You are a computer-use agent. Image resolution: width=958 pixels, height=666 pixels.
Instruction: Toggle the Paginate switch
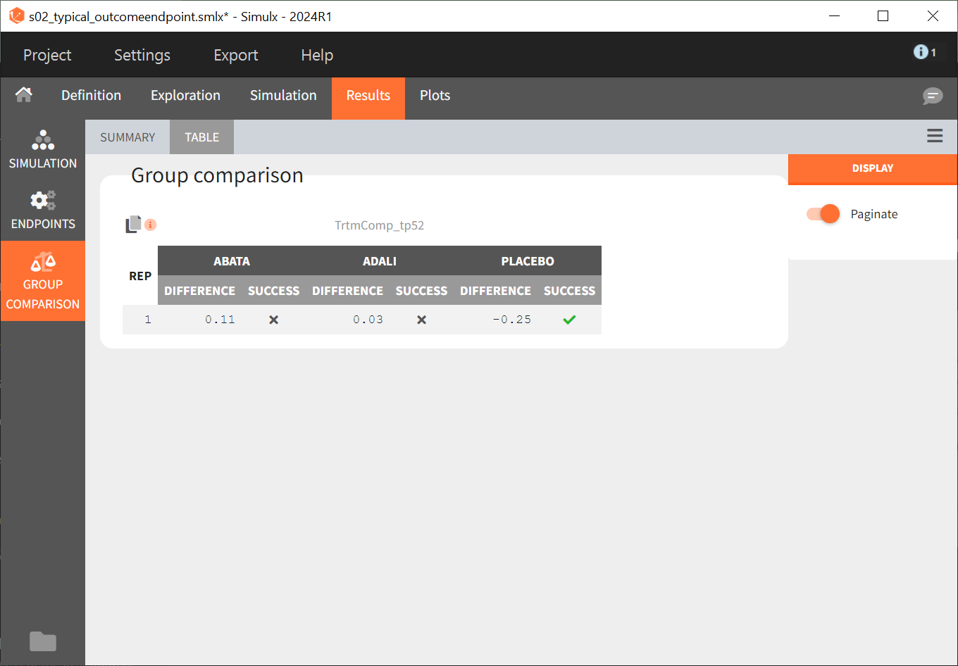coord(823,214)
